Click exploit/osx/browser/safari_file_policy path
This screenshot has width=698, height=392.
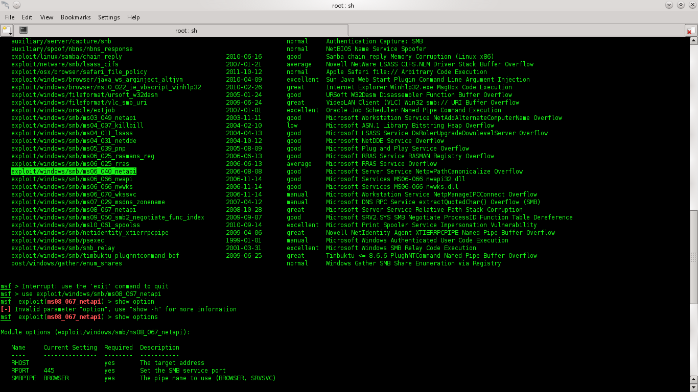coord(79,72)
